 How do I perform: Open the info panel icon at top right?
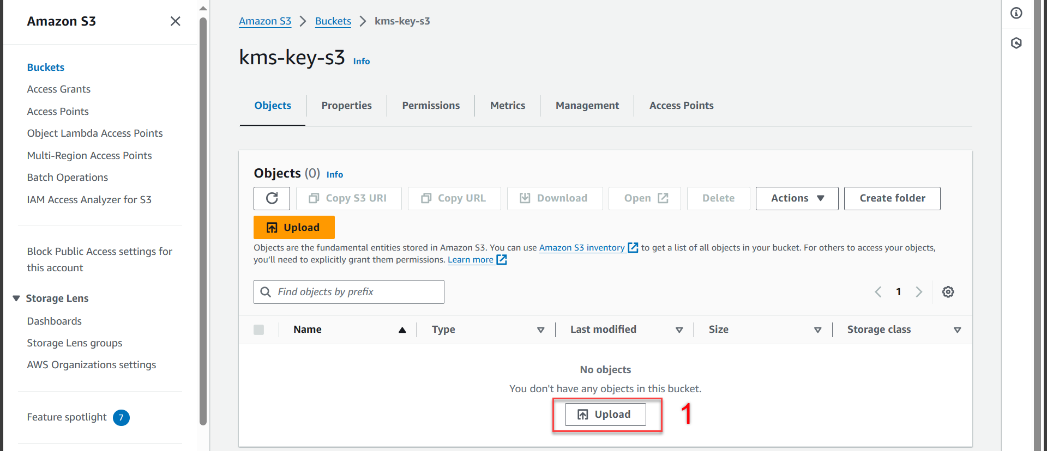click(1016, 13)
